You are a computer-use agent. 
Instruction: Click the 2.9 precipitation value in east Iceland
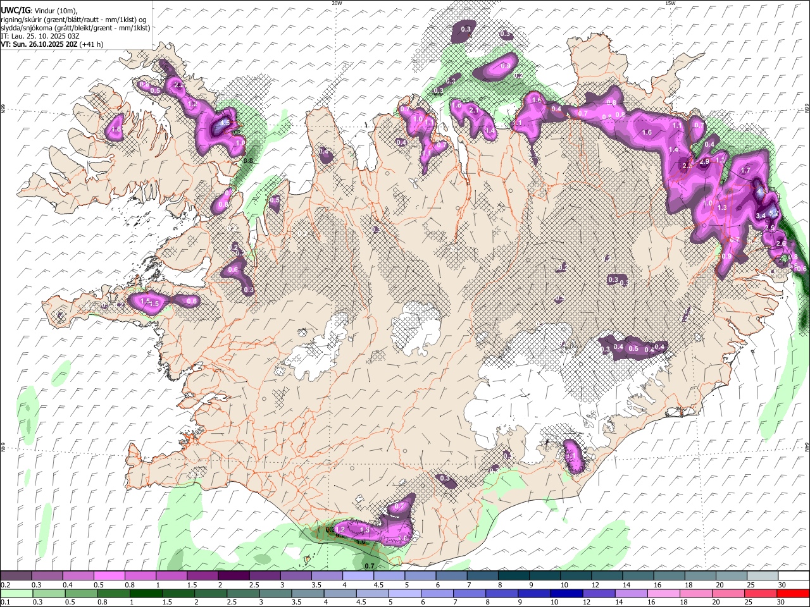click(x=705, y=162)
